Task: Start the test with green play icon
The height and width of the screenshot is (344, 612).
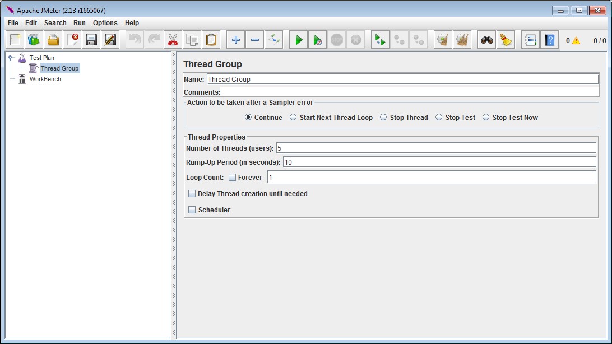Action: pyautogui.click(x=299, y=40)
